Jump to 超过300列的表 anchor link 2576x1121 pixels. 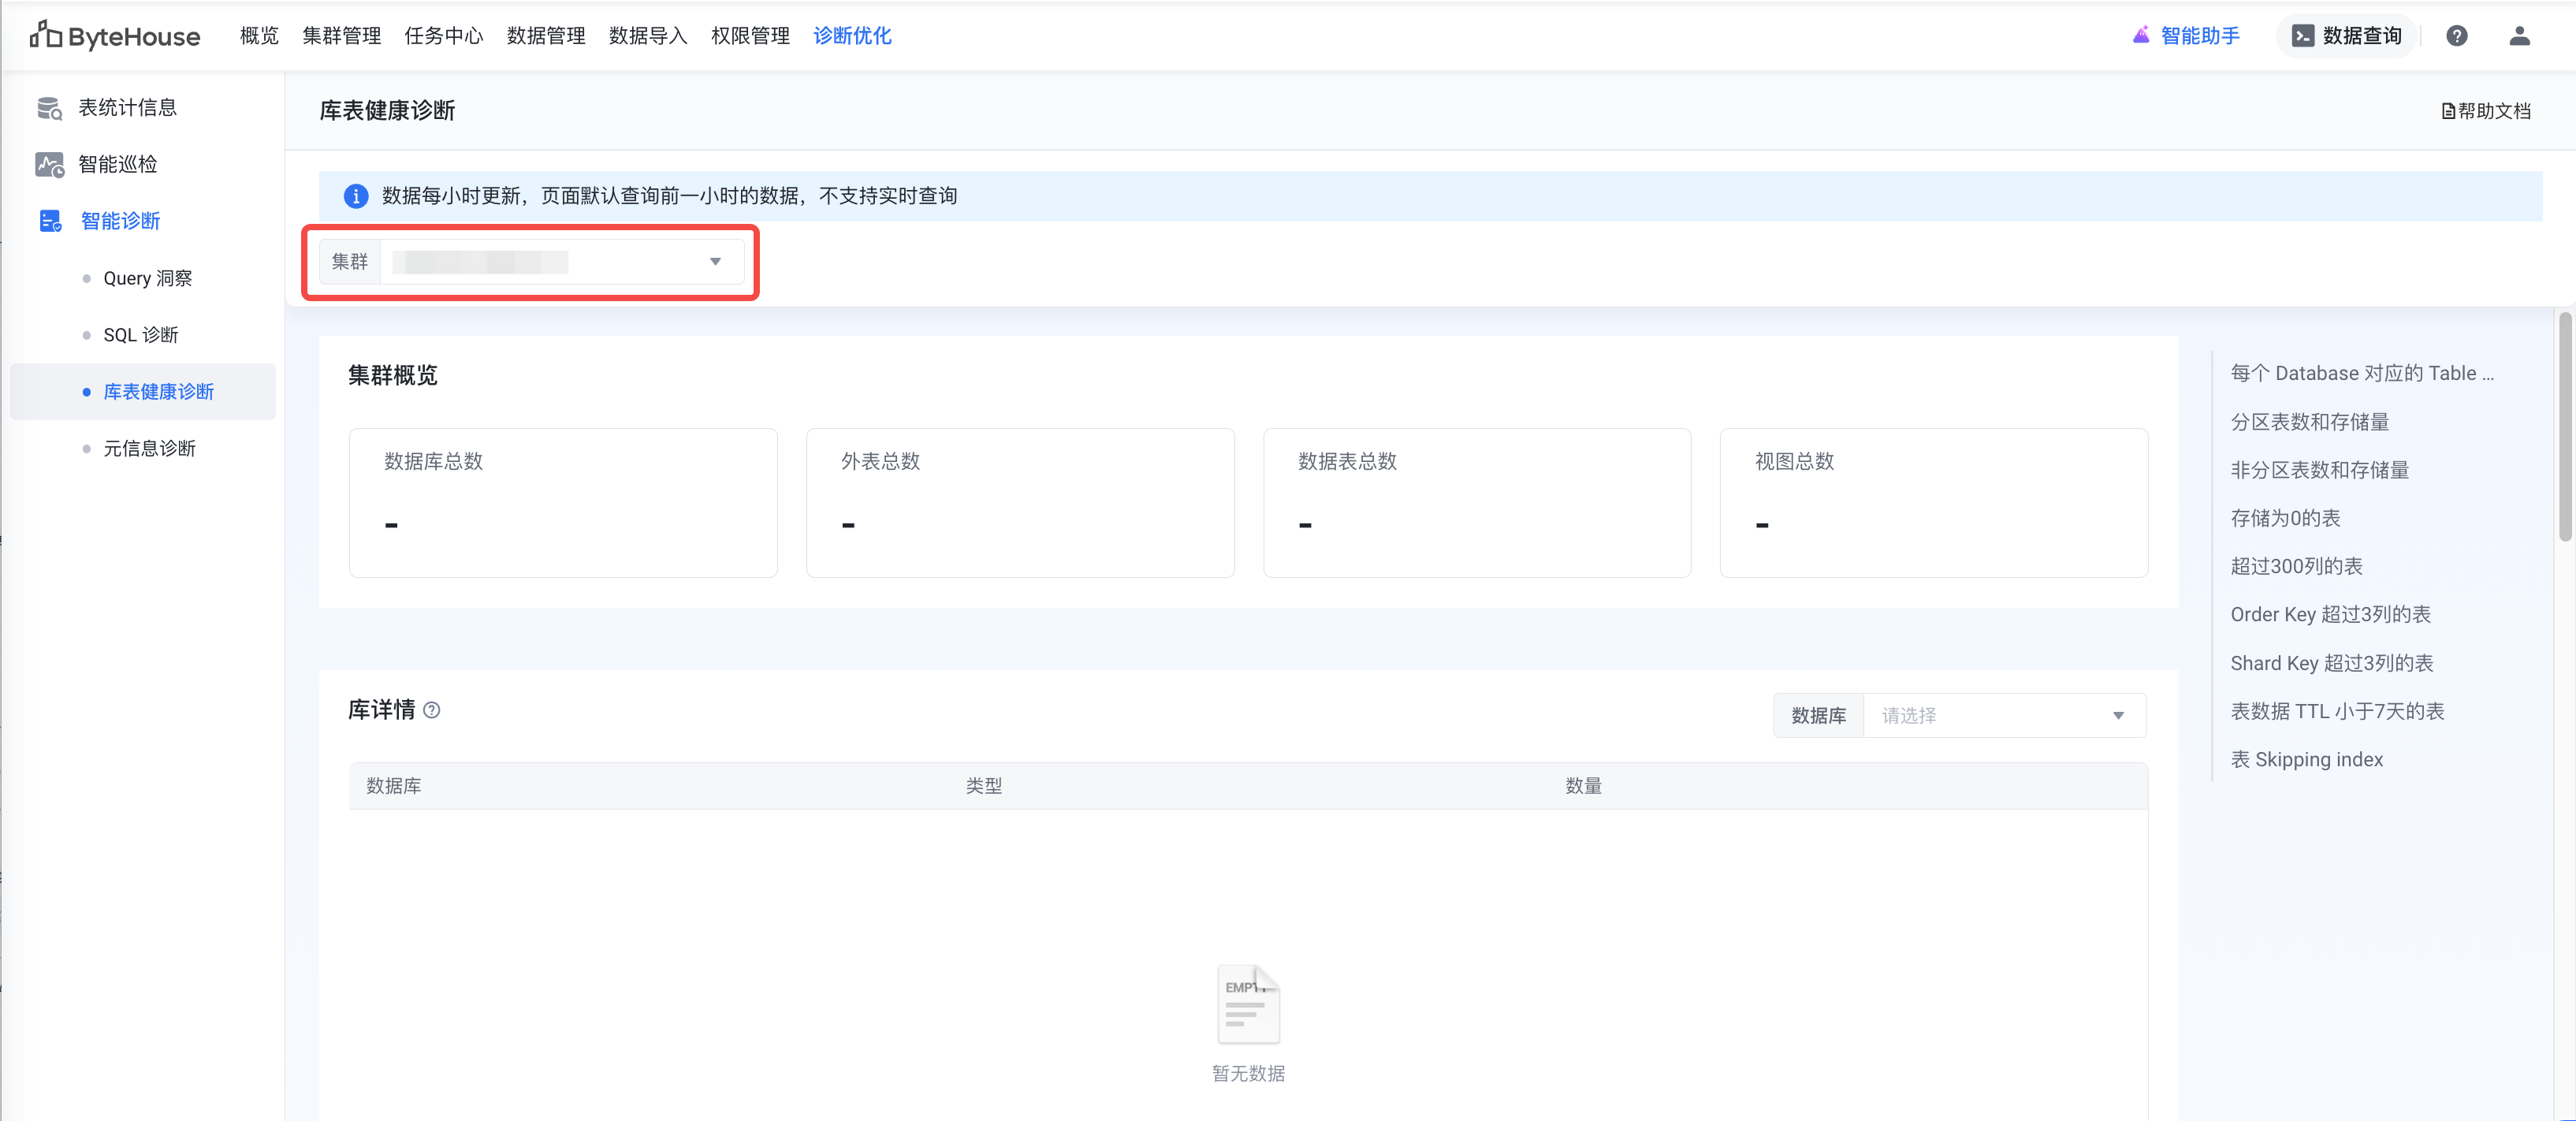pyautogui.click(x=2296, y=566)
